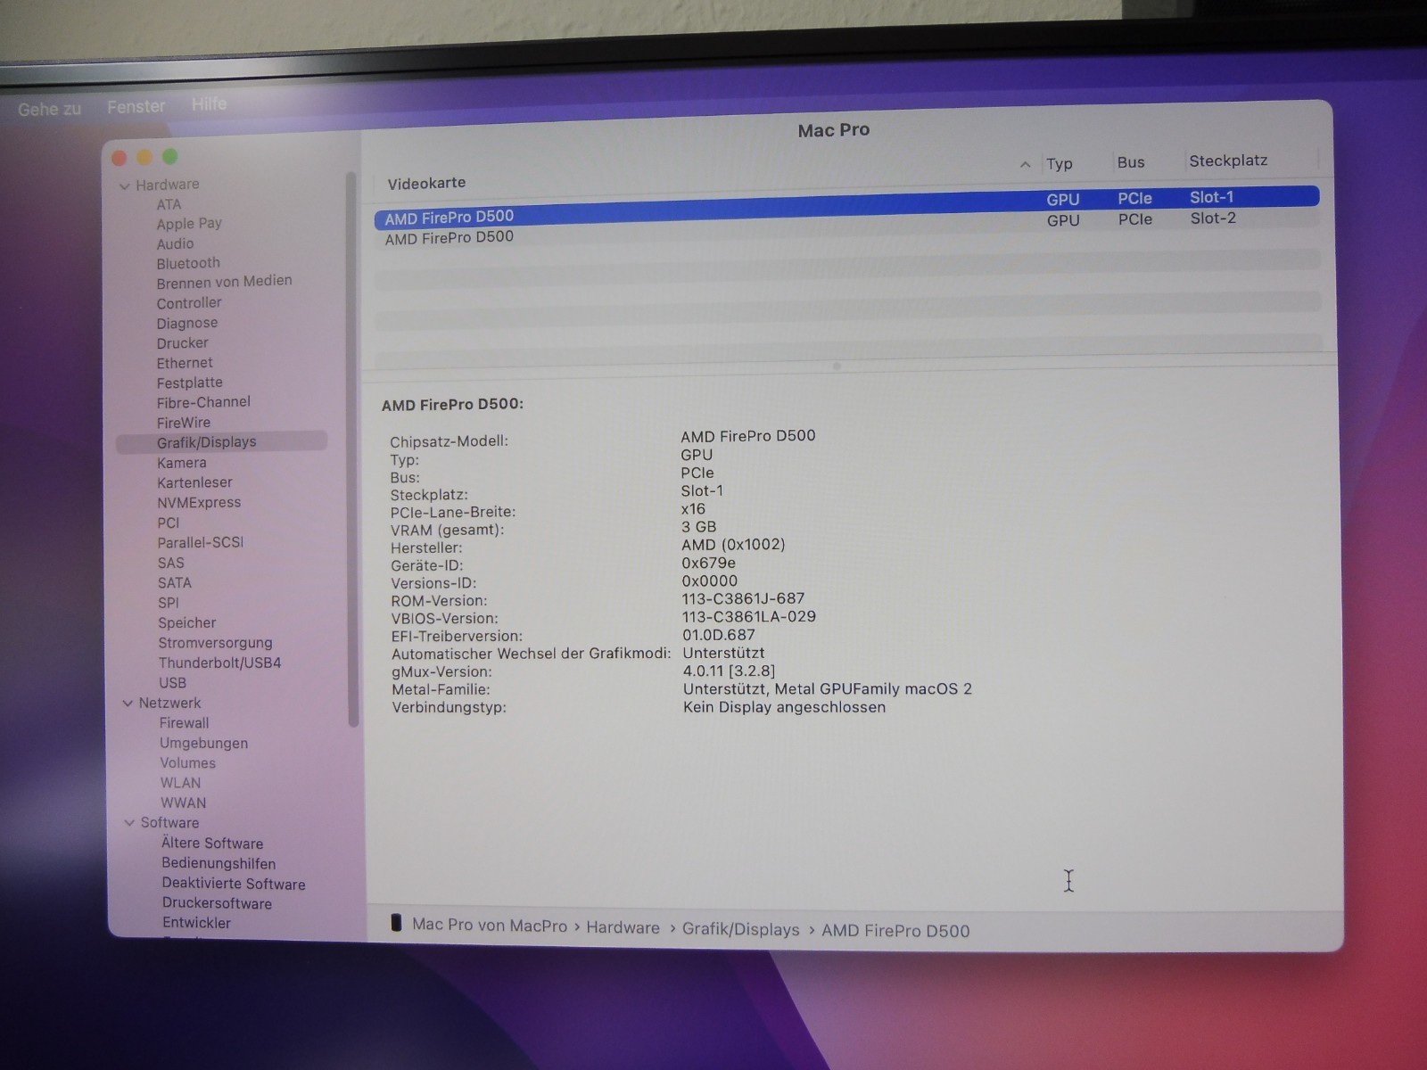Image resolution: width=1427 pixels, height=1070 pixels.
Task: Click Hardware in the path bar
Action: point(623,928)
